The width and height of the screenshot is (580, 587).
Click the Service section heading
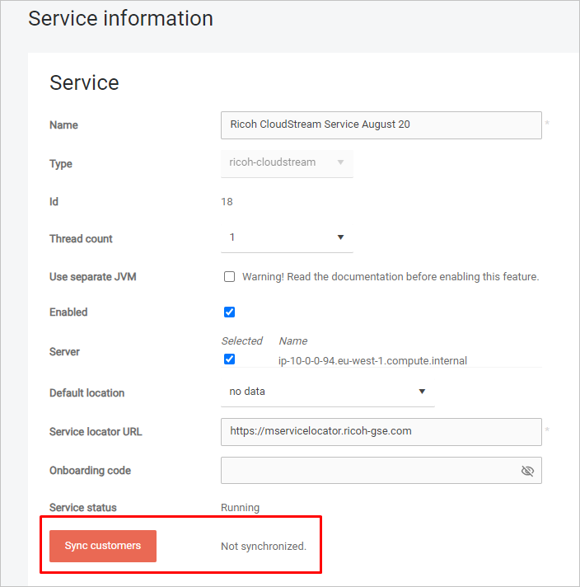click(x=84, y=82)
